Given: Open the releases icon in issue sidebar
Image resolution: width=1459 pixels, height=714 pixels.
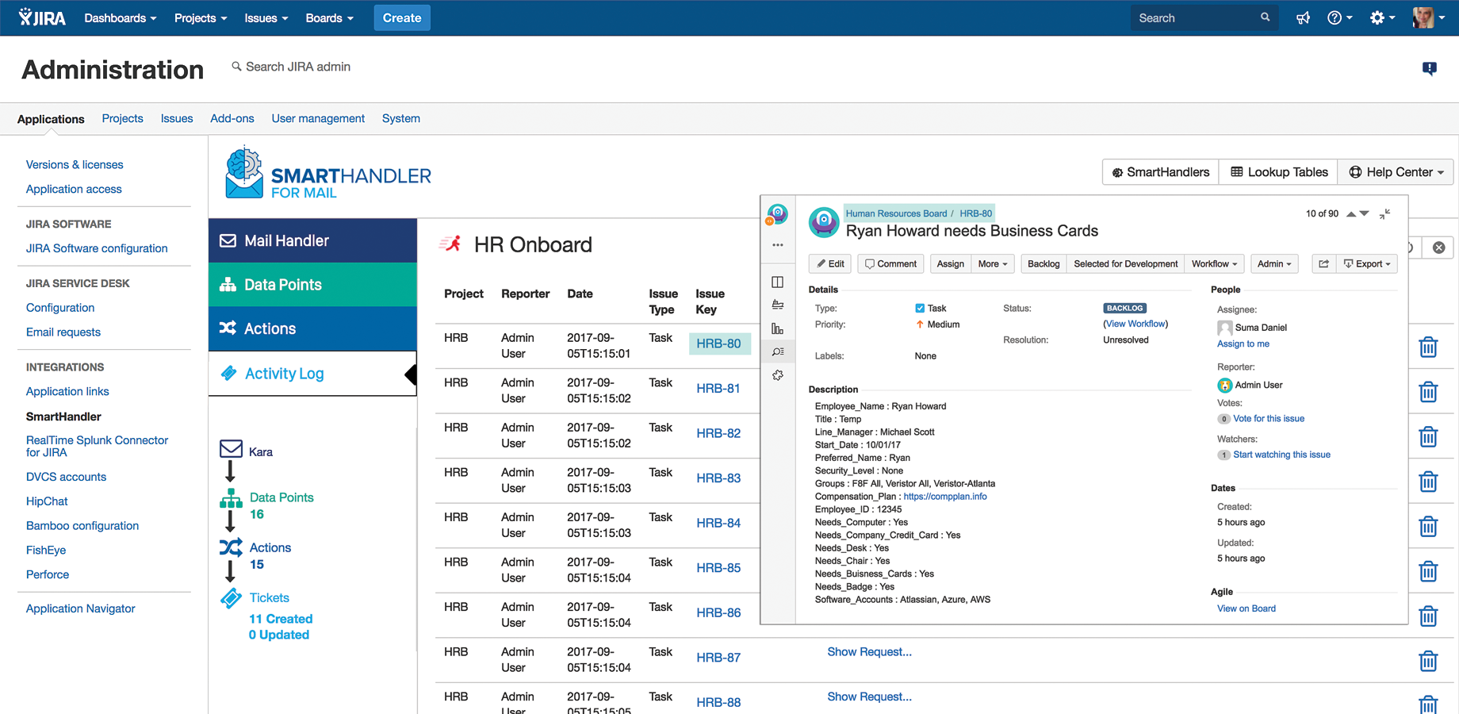Looking at the screenshot, I should pos(778,305).
